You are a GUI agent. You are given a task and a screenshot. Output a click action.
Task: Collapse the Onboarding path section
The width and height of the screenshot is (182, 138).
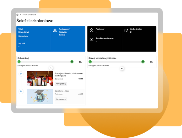(51, 68)
